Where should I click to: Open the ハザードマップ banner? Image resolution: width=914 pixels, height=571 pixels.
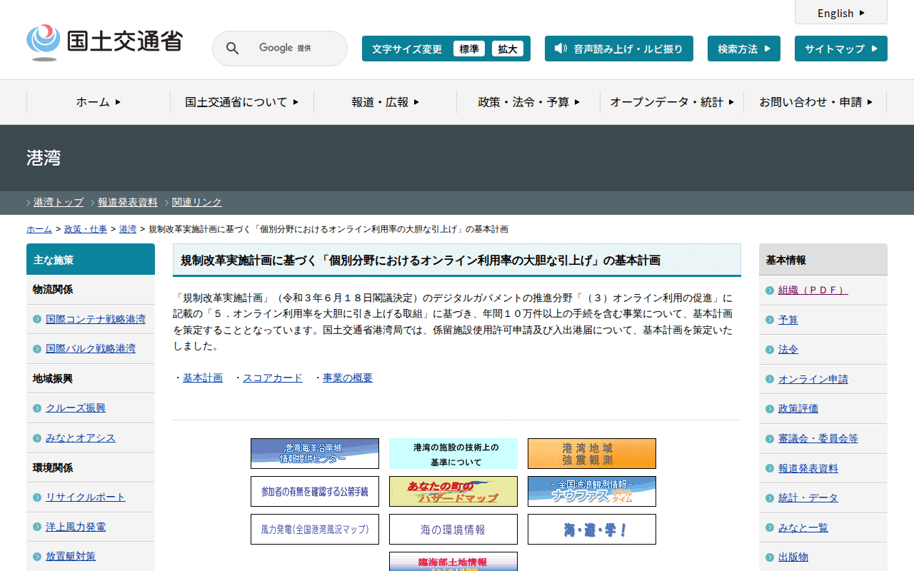(x=453, y=491)
